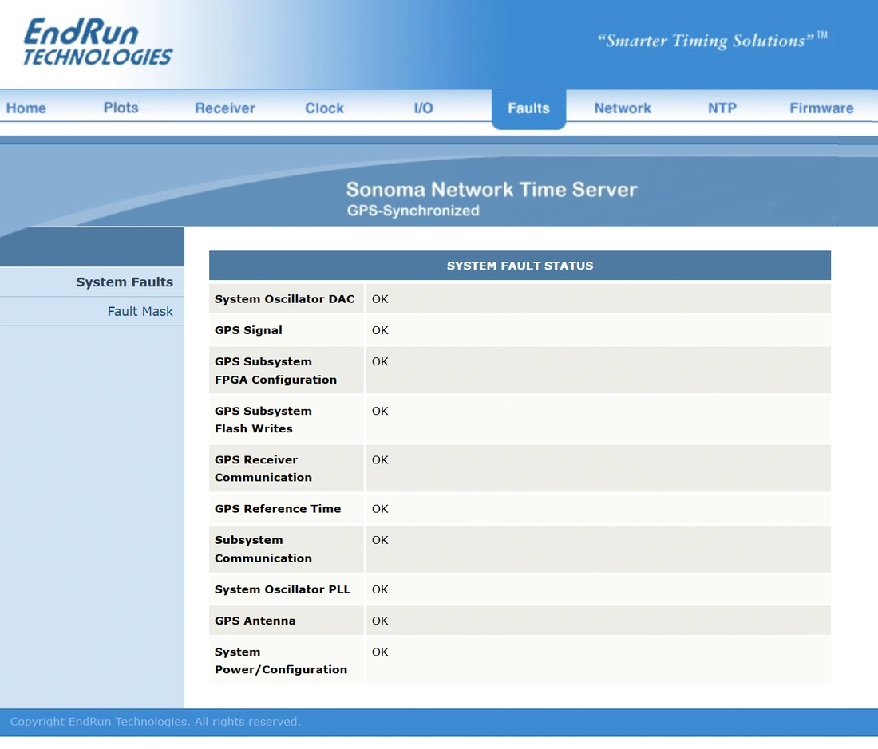Go to the Clock tab
Screen dimensions: 878x749
(x=324, y=108)
